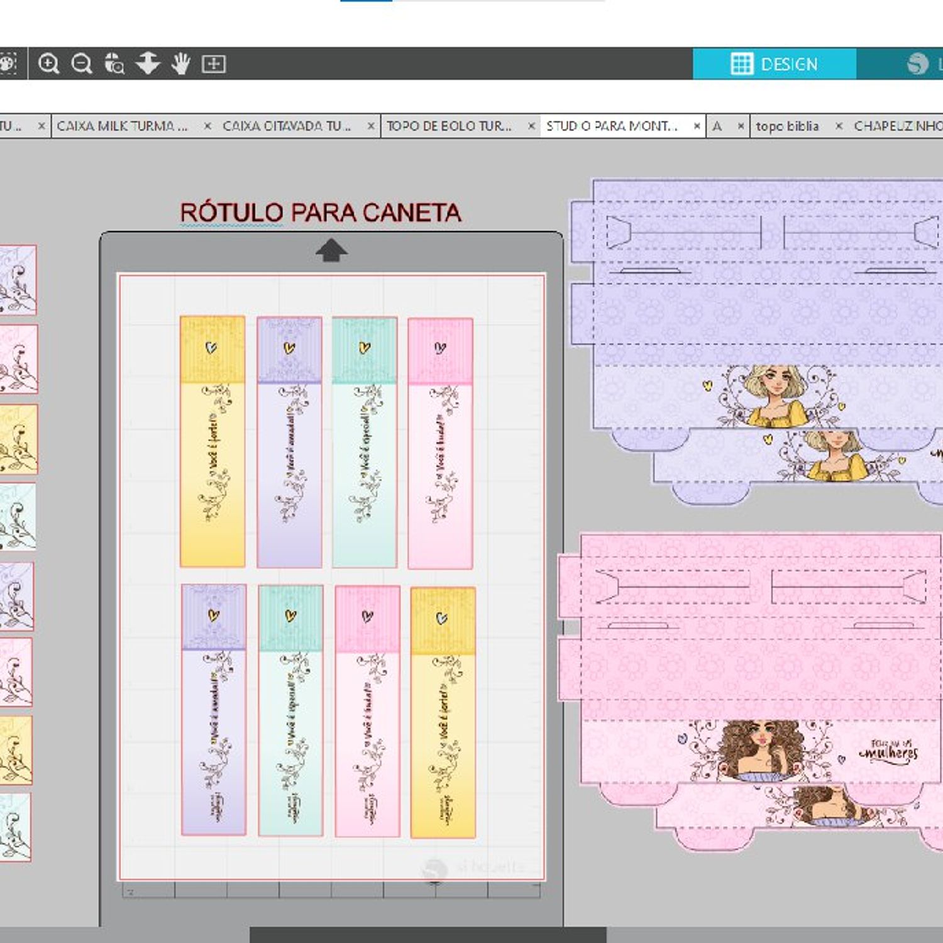Open the TOPO DE BOLO document tab
The height and width of the screenshot is (943, 943).
pyautogui.click(x=449, y=126)
